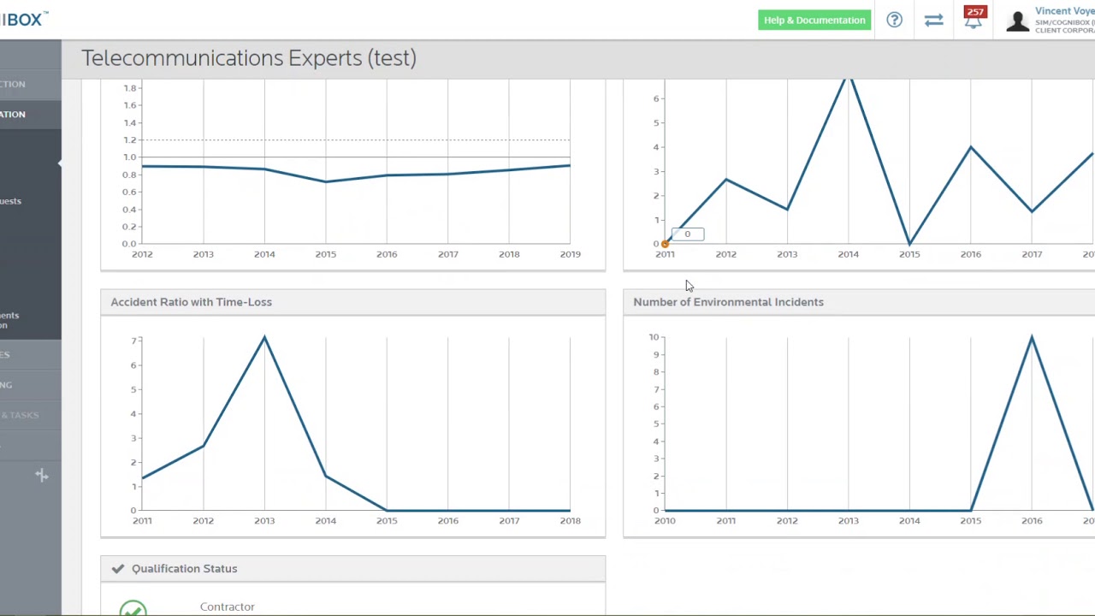1095x616 pixels.
Task: Open the Vincent Voyer account name
Action: (1064, 11)
